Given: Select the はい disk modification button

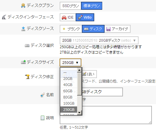Looking at the screenshot, I should coord(89,74).
